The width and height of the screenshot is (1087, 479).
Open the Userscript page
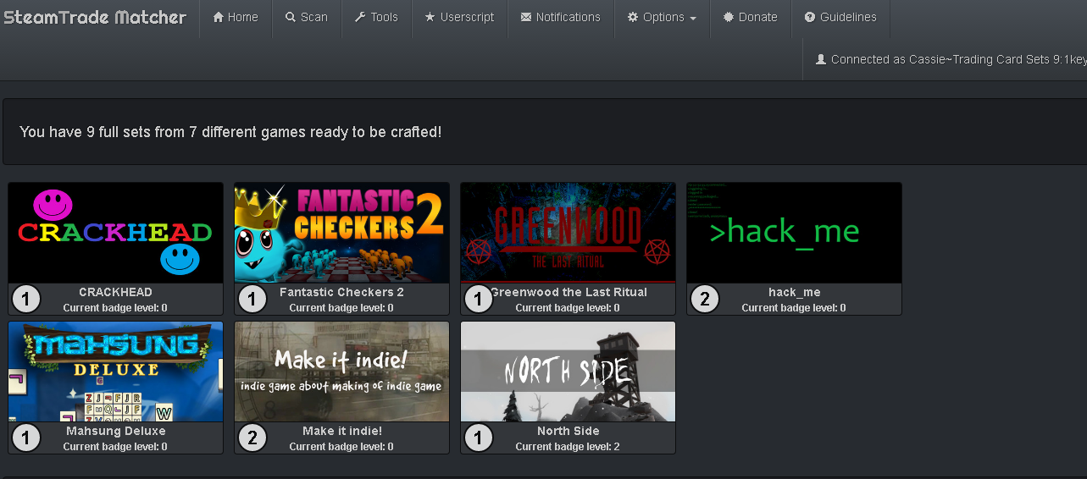(x=459, y=19)
